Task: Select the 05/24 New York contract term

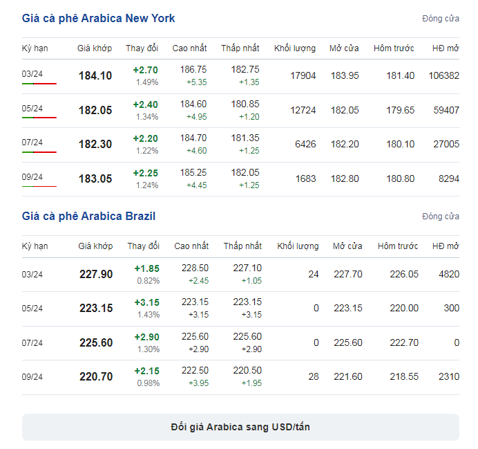Action: click(x=32, y=109)
